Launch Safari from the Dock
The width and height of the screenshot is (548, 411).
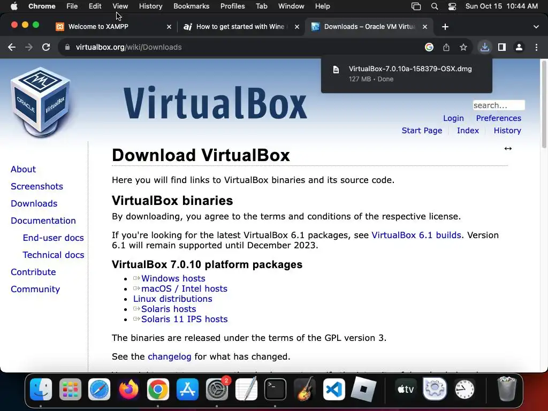(99, 390)
